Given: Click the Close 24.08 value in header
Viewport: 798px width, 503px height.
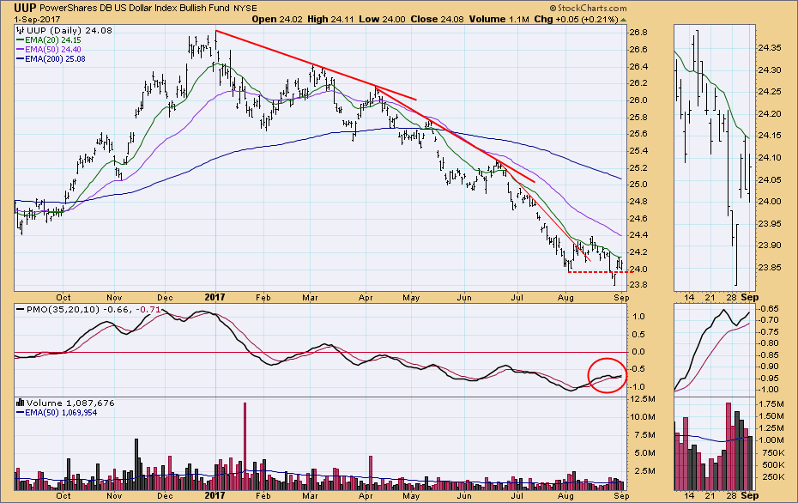Looking at the screenshot, I should click(436, 19).
